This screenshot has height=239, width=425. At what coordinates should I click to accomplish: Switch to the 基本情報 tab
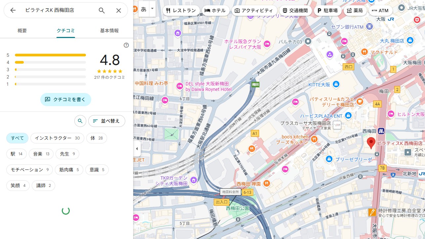[109, 31]
